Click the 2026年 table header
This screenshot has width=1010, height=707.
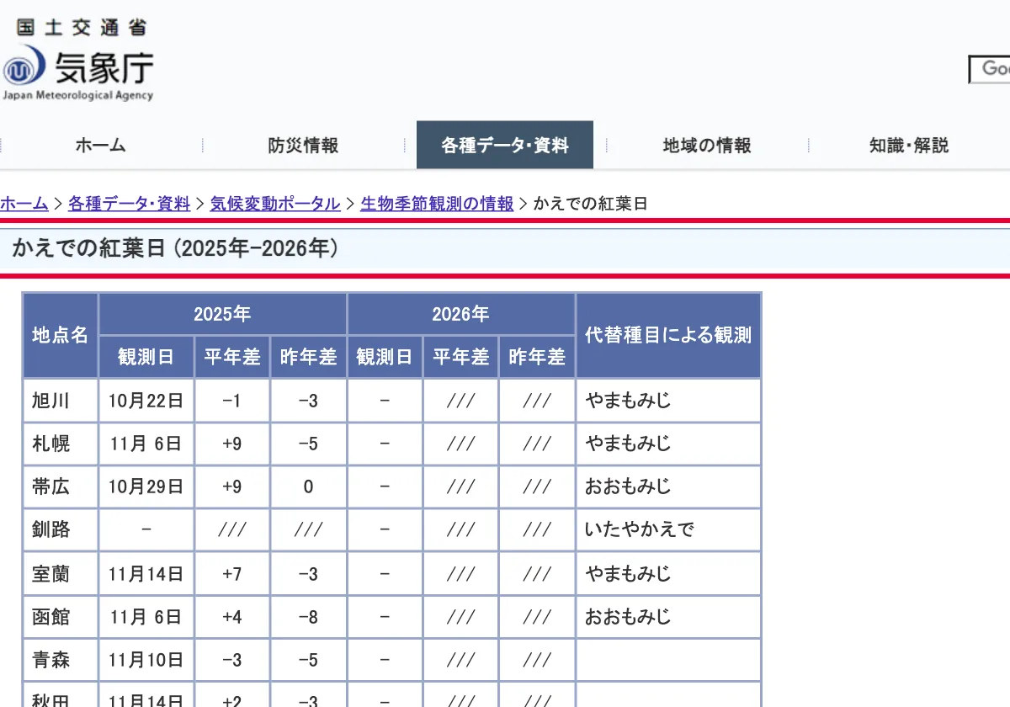click(x=460, y=314)
